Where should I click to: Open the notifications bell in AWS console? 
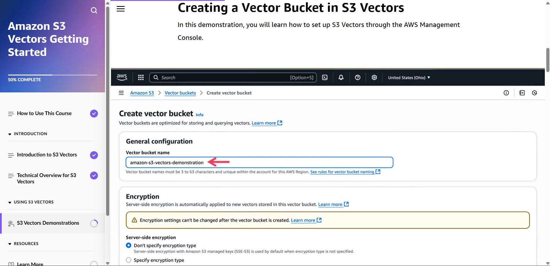(x=341, y=77)
